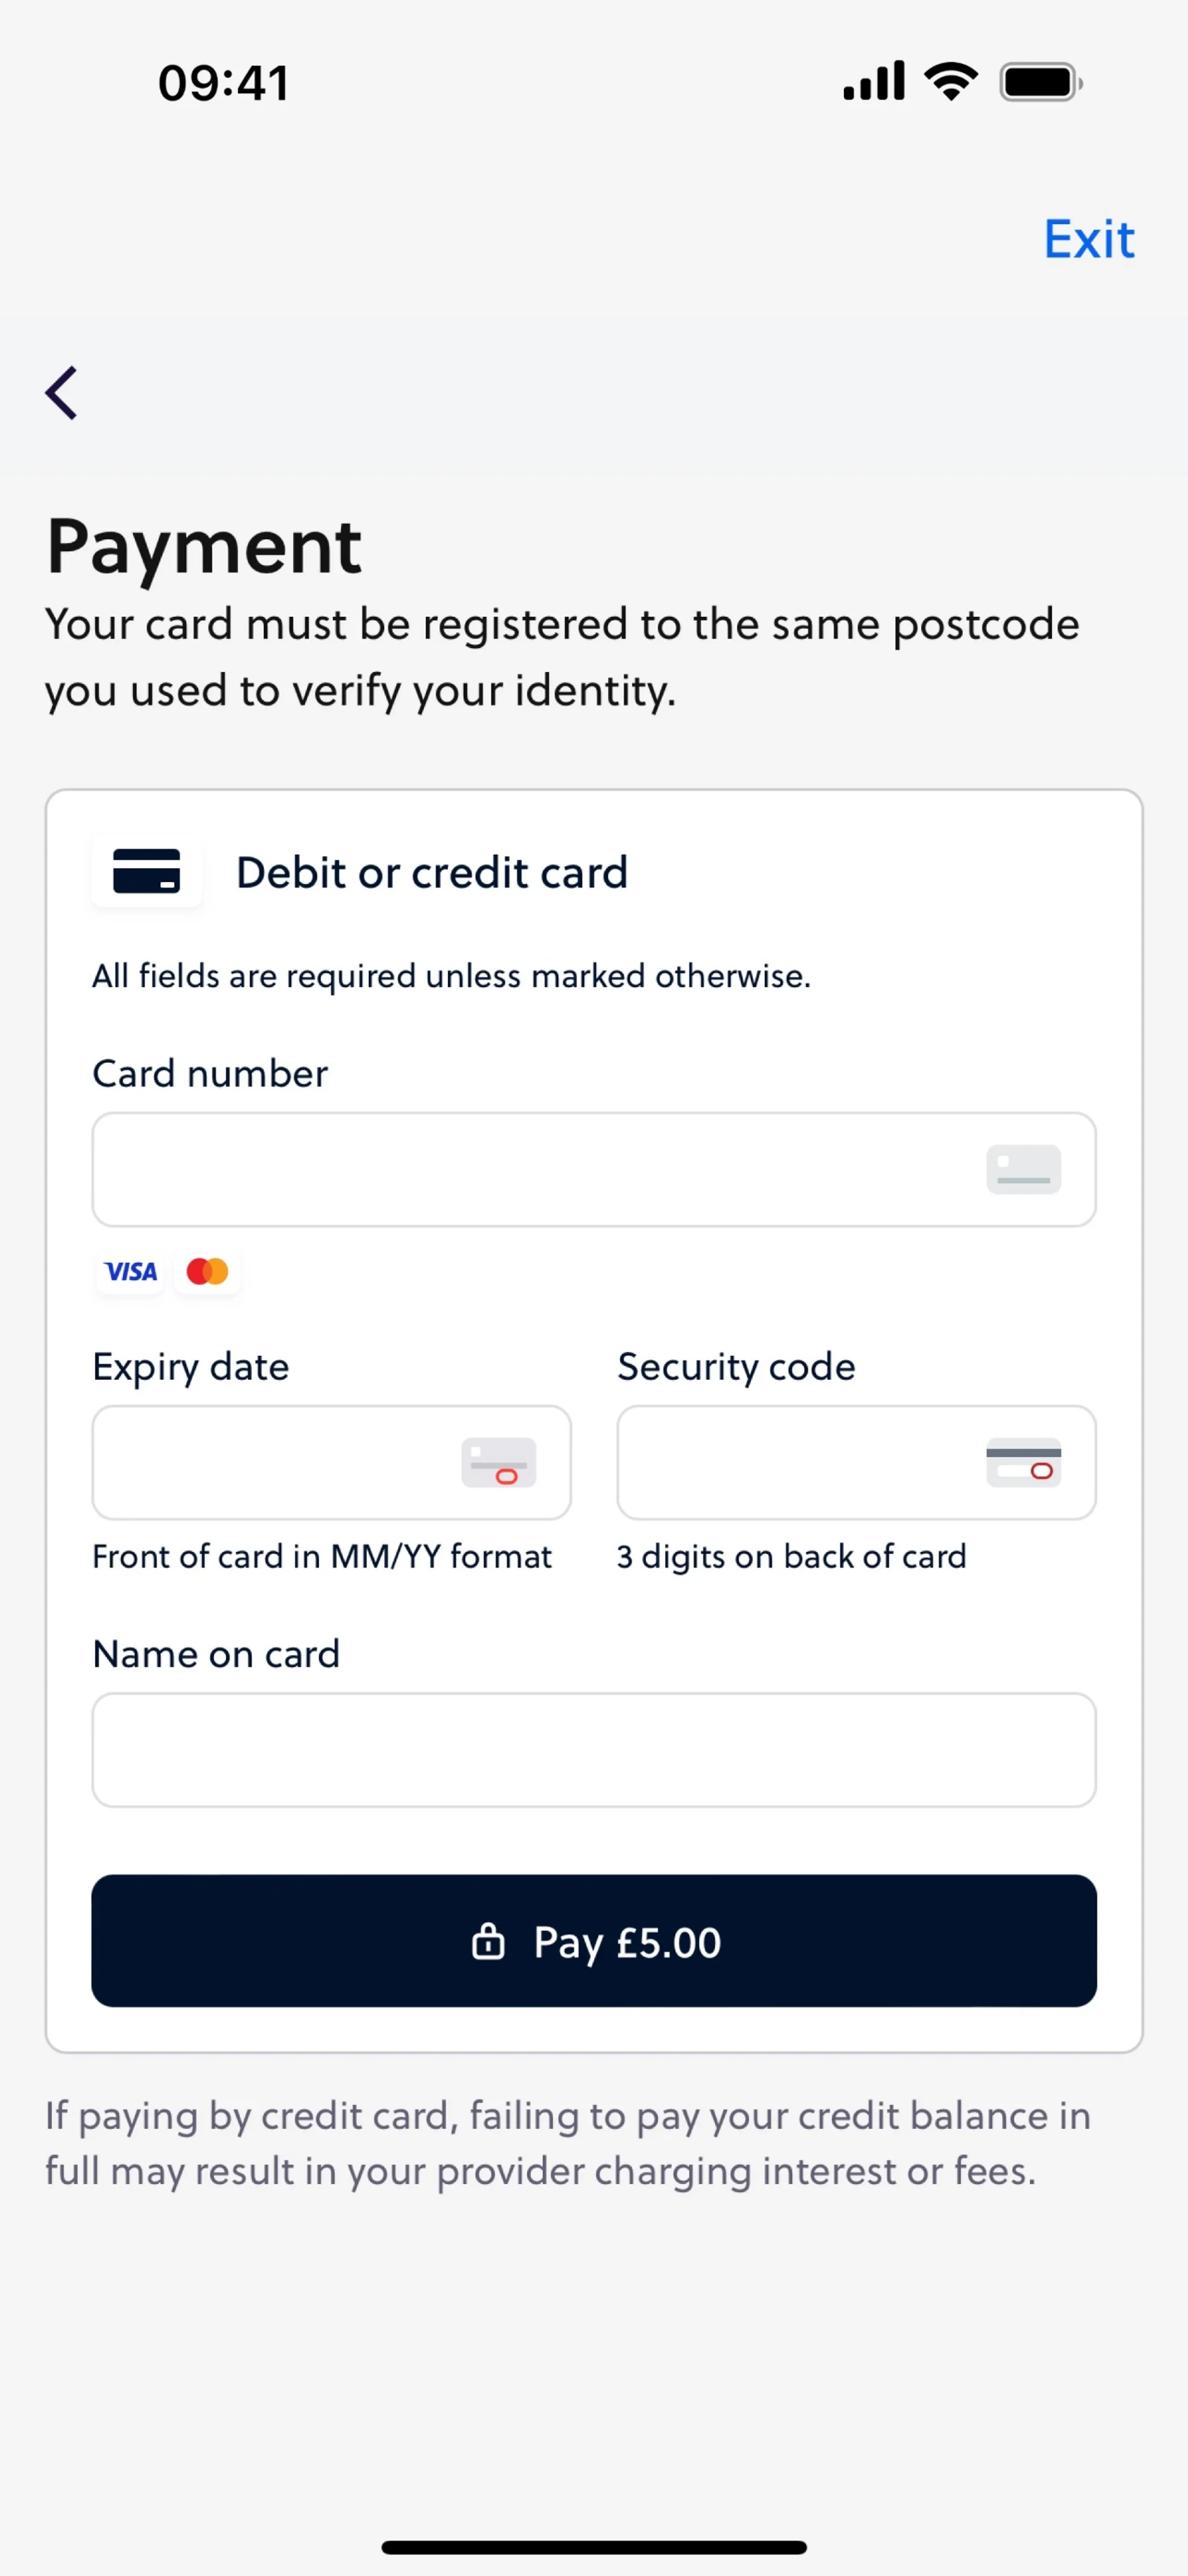Click the padlock icon on Pay button
Image resolution: width=1188 pixels, height=2576 pixels.
(x=488, y=1941)
